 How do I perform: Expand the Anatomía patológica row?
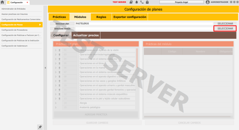56,107
